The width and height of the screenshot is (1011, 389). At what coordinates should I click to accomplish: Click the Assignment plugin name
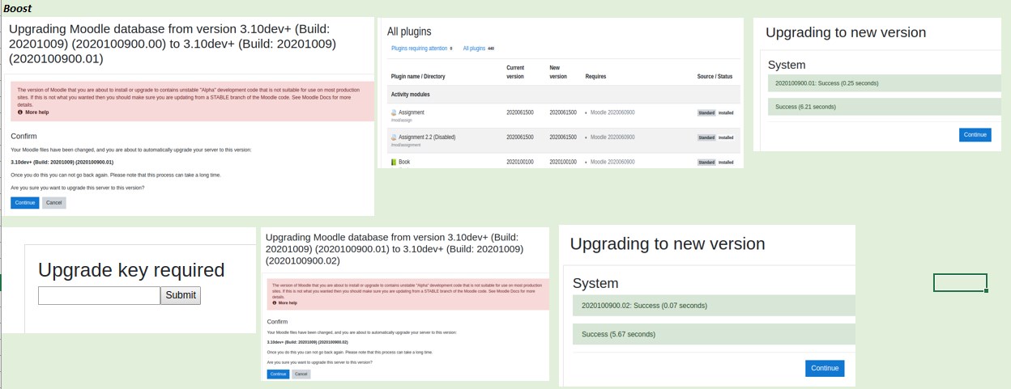click(412, 112)
